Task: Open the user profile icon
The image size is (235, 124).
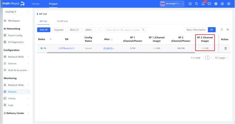Action: (x=229, y=4)
